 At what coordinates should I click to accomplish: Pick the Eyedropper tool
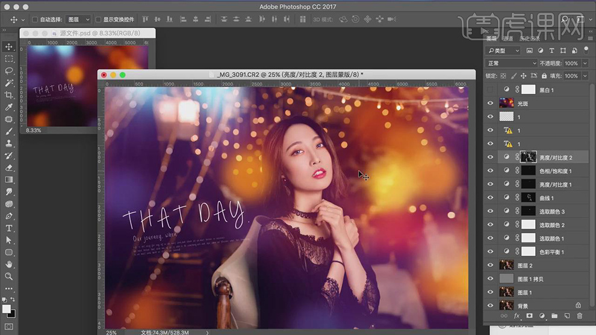(9, 107)
